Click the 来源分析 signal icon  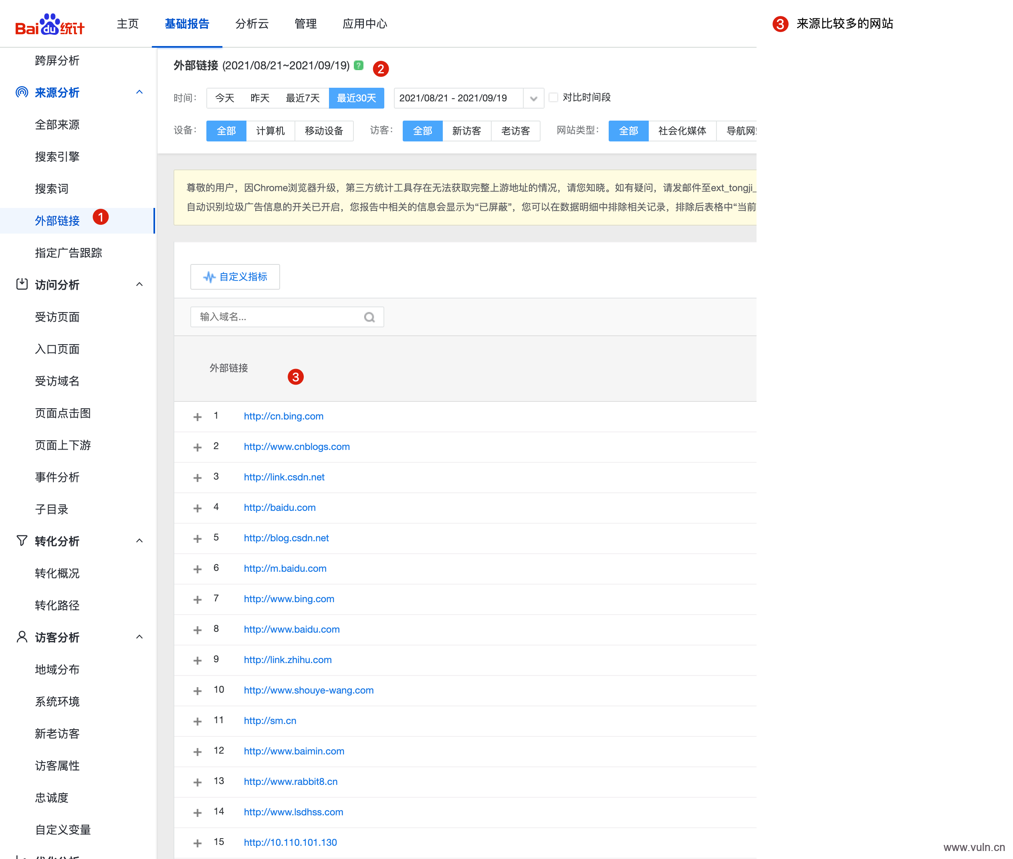coord(22,92)
